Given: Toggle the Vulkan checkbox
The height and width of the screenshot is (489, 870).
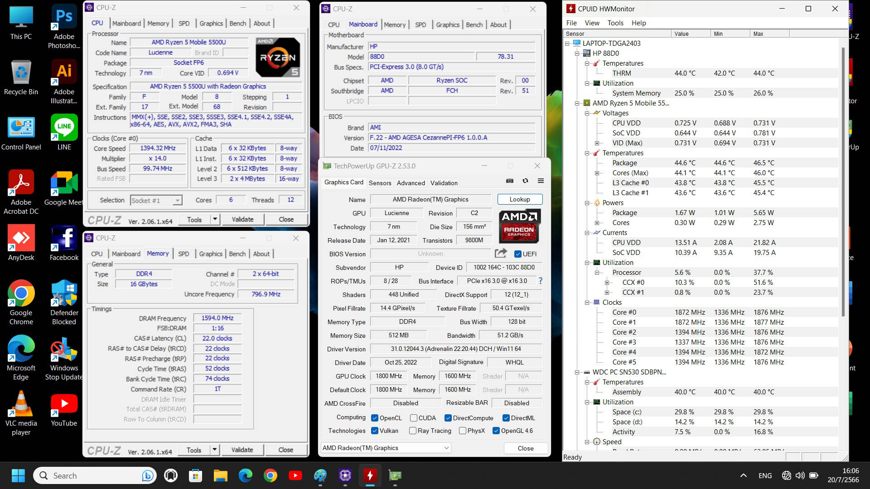Looking at the screenshot, I should pyautogui.click(x=375, y=431).
